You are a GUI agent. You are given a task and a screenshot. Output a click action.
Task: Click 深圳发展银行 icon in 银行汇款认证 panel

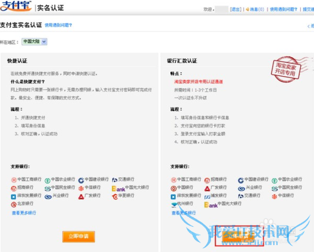point(173,197)
